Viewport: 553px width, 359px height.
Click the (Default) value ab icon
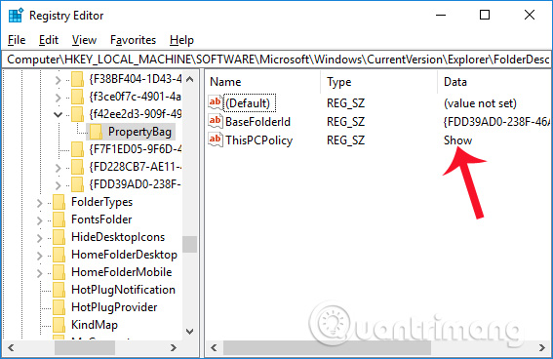point(216,103)
